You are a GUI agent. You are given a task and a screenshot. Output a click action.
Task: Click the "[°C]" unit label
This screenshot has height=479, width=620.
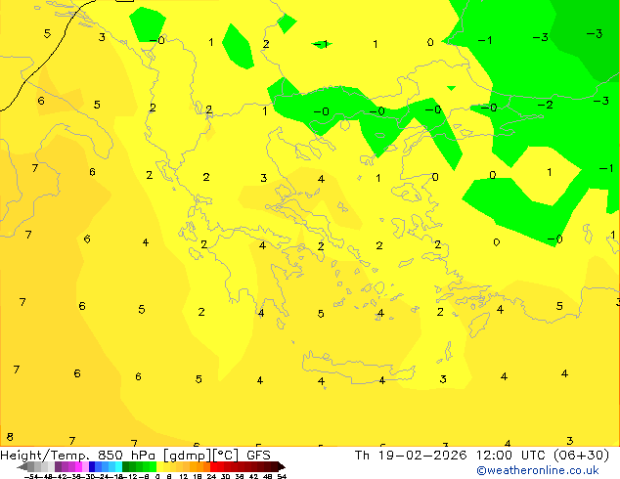pyautogui.click(x=225, y=456)
